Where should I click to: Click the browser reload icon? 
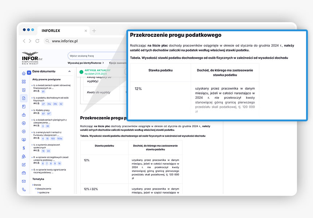point(37,41)
